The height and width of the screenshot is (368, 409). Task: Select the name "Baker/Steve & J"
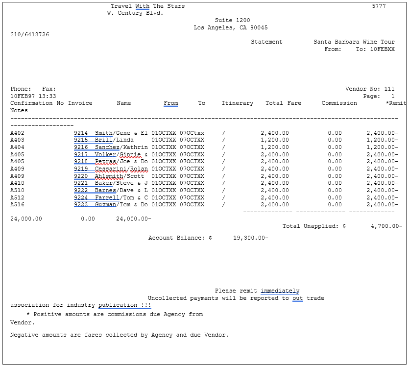pyautogui.click(x=121, y=183)
